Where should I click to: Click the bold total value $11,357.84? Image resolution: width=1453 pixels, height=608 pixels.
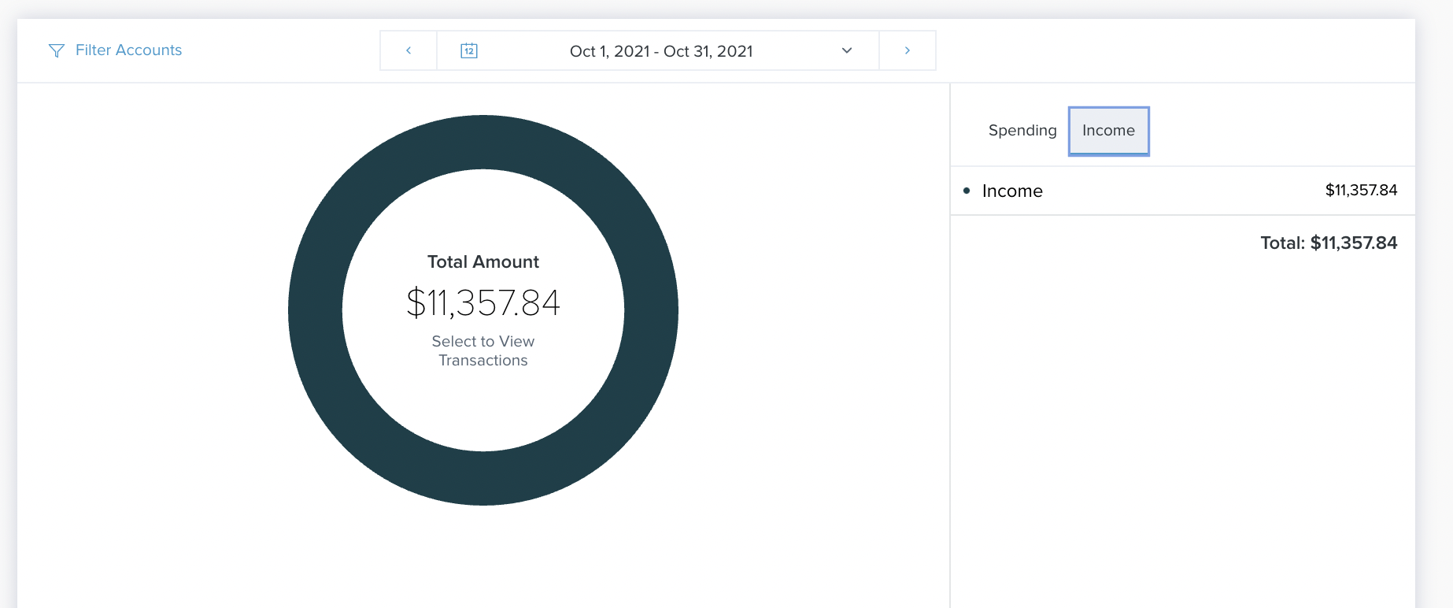click(1354, 243)
